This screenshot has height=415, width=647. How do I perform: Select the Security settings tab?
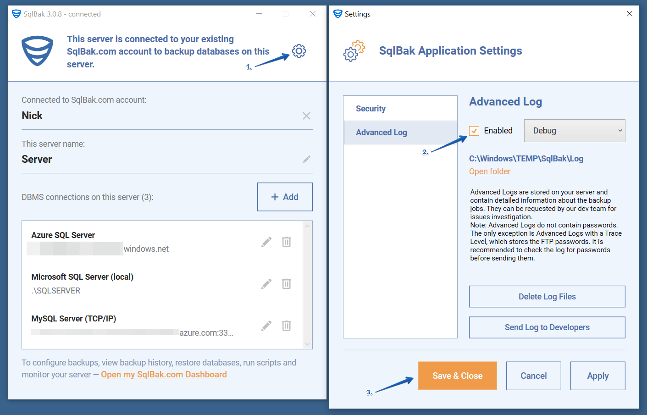tap(400, 109)
